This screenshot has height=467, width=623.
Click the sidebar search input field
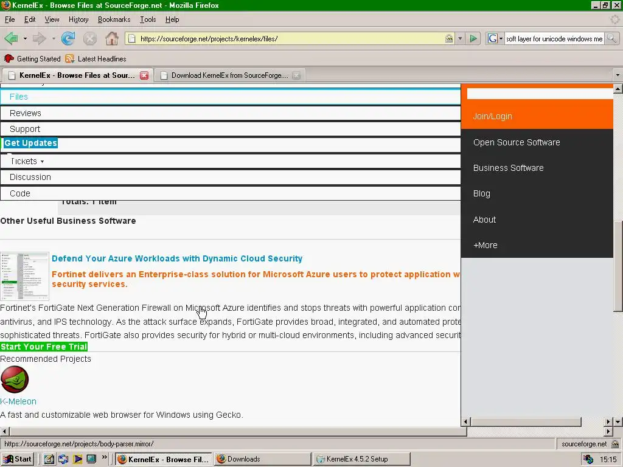coord(540,94)
